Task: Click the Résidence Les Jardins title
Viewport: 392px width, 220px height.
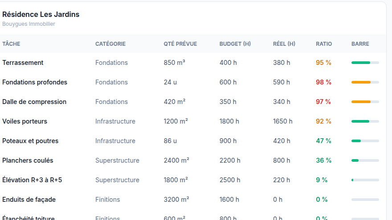Action: (41, 15)
